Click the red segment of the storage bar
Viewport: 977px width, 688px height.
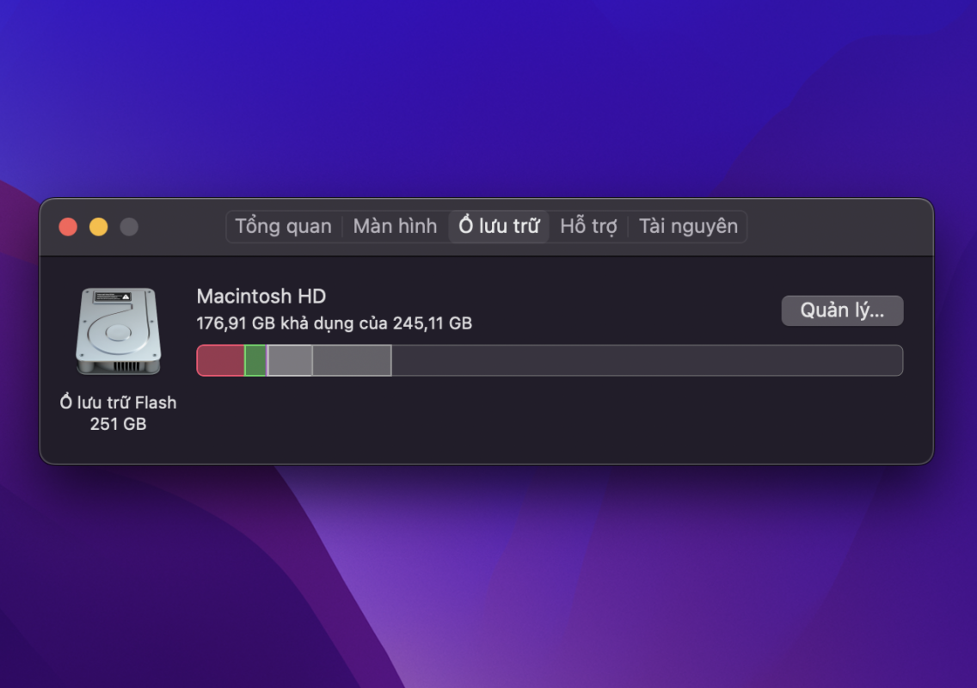(x=220, y=360)
